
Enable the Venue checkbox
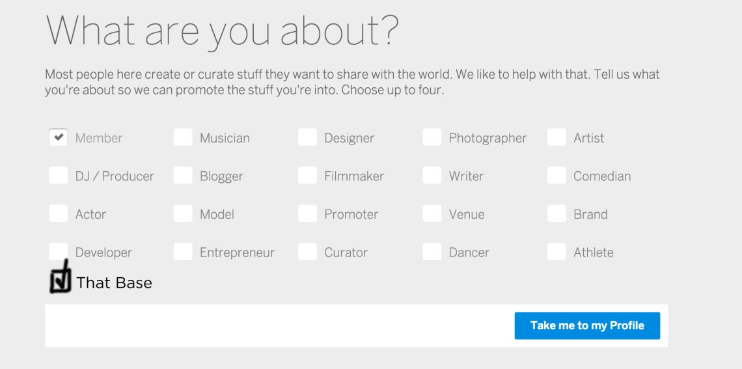tap(432, 214)
